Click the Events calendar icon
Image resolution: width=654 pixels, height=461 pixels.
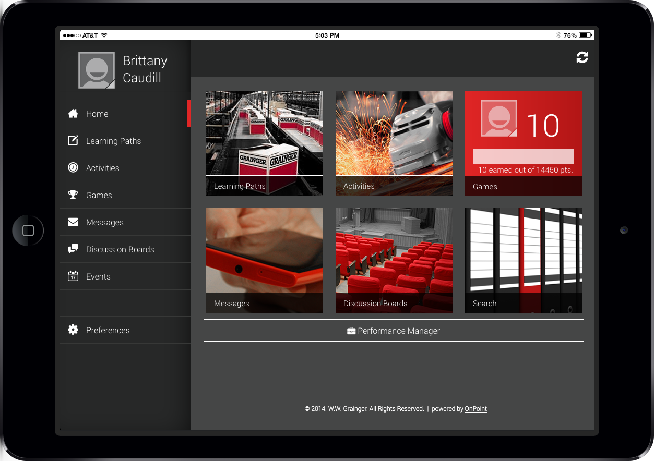(x=73, y=276)
